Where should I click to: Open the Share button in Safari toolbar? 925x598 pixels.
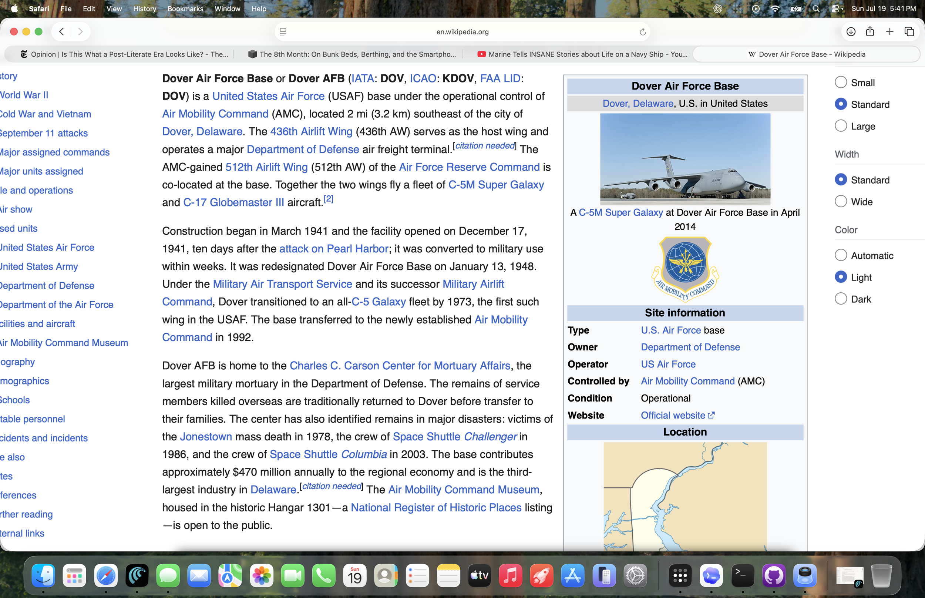(870, 31)
